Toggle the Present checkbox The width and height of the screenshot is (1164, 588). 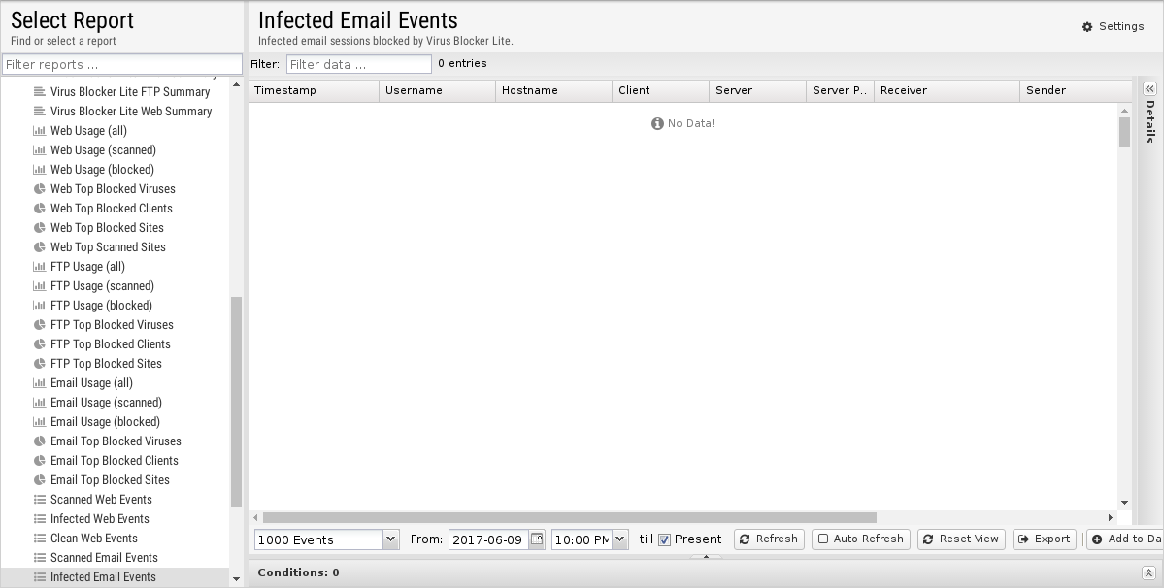coord(664,539)
